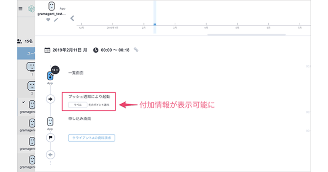Collapse the panel with the left chevron
This screenshot has width=328, height=172.
point(72,19)
